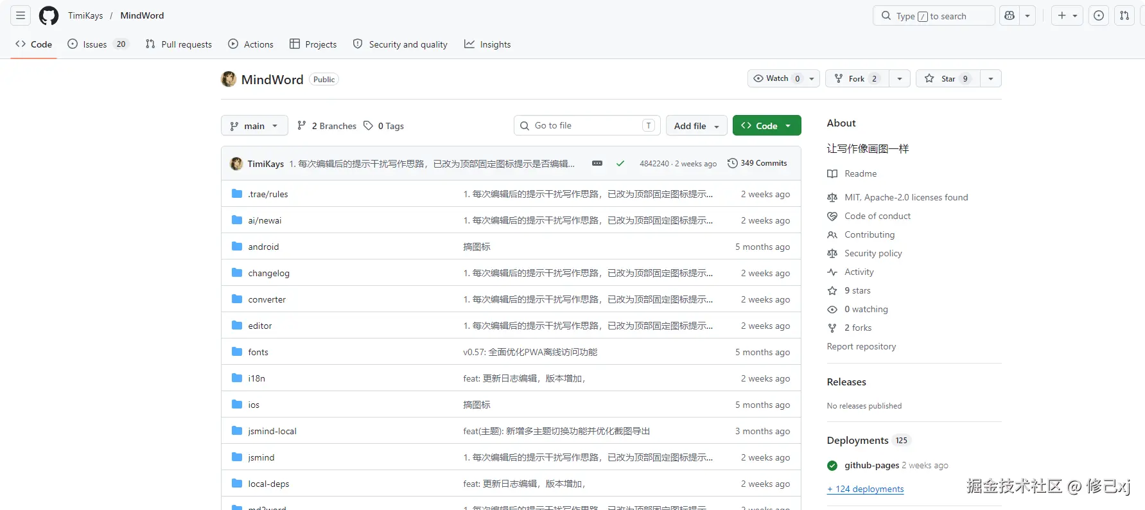The height and width of the screenshot is (510, 1145).
Task: Expand the commit message ellipsis button
Action: coord(597,163)
